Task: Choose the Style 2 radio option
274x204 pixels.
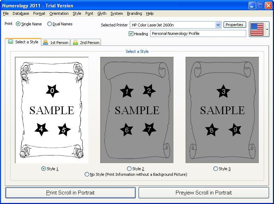Action: [129, 169]
